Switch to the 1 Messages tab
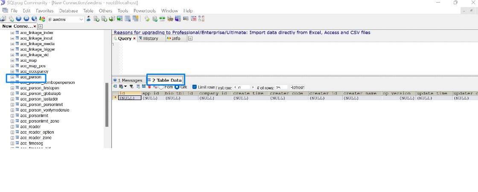Viewport: 478px width, 192px height. coord(128,80)
